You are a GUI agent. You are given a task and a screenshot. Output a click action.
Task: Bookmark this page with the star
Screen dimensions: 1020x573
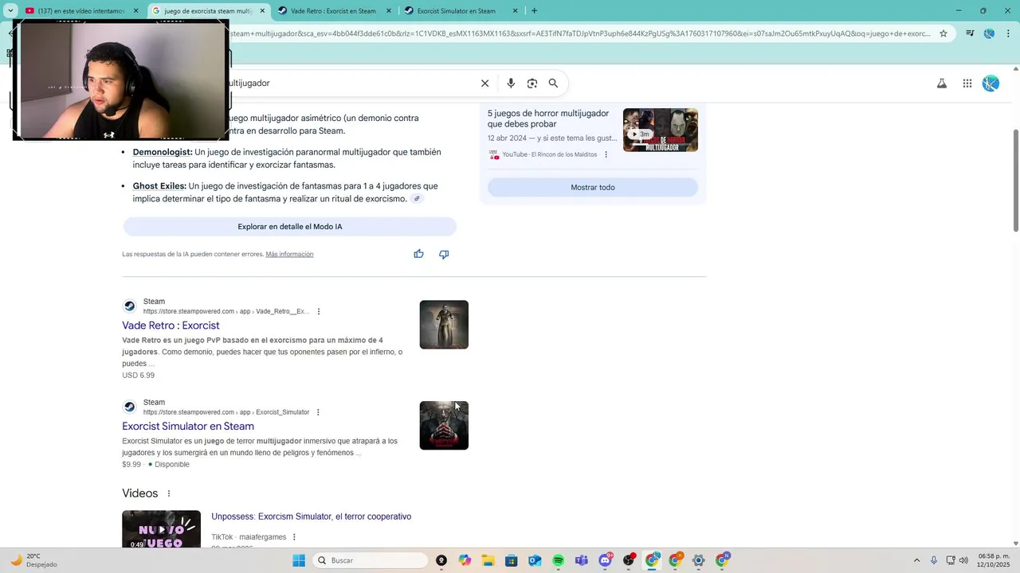[943, 33]
